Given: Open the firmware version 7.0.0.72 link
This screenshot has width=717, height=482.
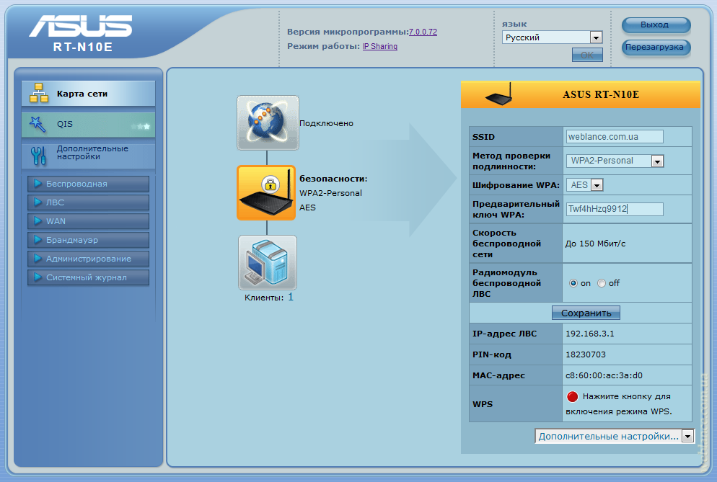Looking at the screenshot, I should [x=423, y=32].
